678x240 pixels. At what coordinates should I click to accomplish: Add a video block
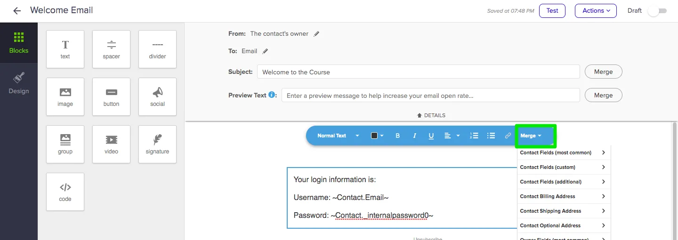[x=111, y=144]
